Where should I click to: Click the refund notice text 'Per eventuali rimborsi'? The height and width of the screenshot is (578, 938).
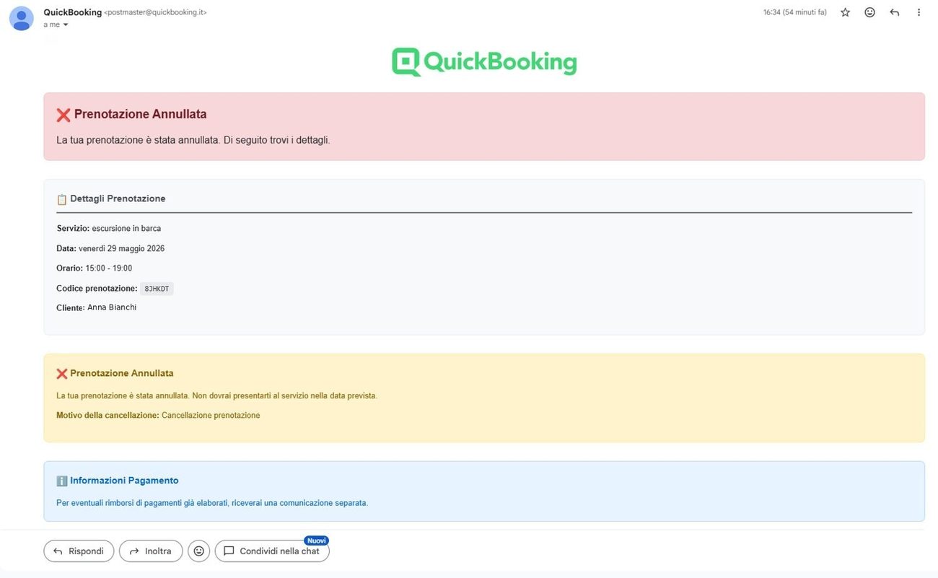212,503
